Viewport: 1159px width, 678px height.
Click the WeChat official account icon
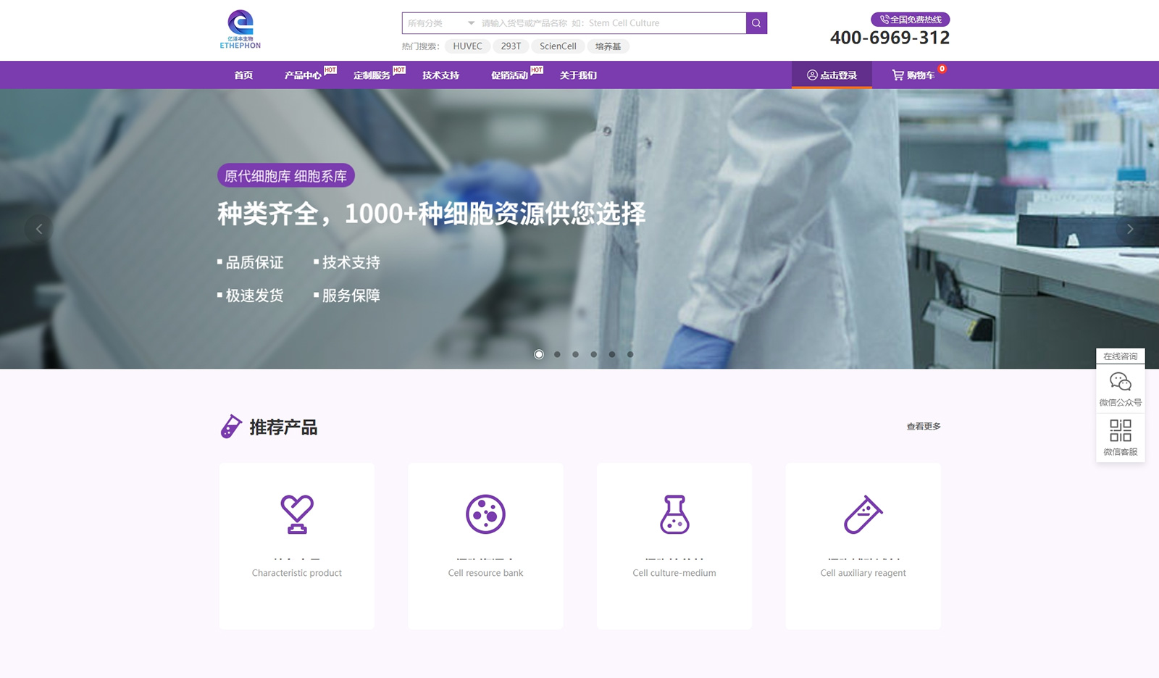click(x=1120, y=382)
